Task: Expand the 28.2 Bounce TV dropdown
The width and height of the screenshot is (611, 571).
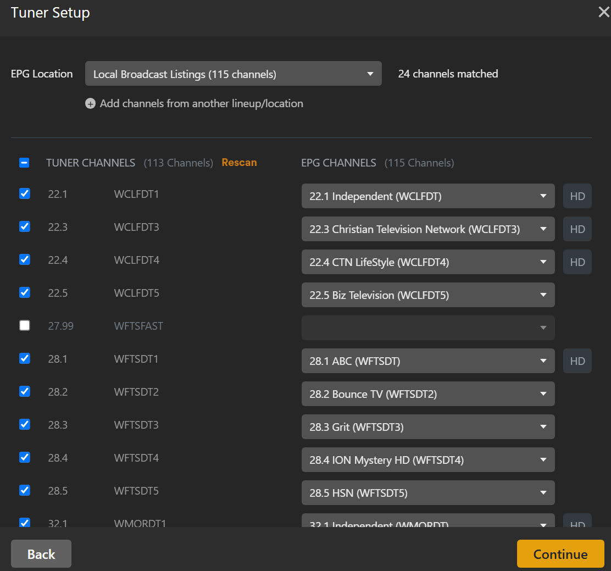Action: (x=427, y=394)
